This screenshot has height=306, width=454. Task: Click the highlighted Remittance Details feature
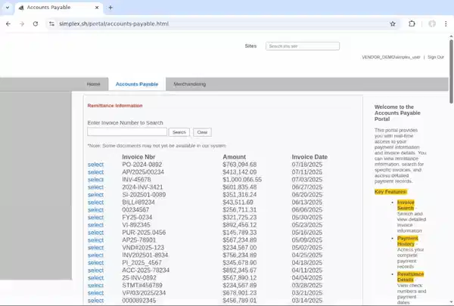point(410,277)
